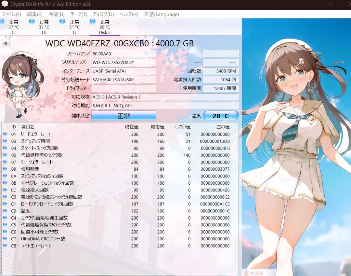The width and height of the screenshot is (351, 276).
Task: Click the status orb for drive E:
Action: tap(62, 21)
